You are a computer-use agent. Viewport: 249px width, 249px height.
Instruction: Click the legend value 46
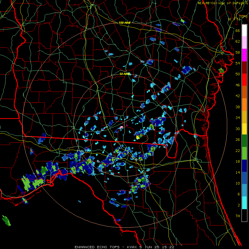point(238,85)
